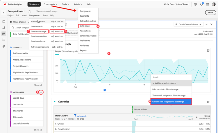This screenshot has height=133, width=218.
Task: Open the Store Country filter funnel icon
Action: (75, 116)
